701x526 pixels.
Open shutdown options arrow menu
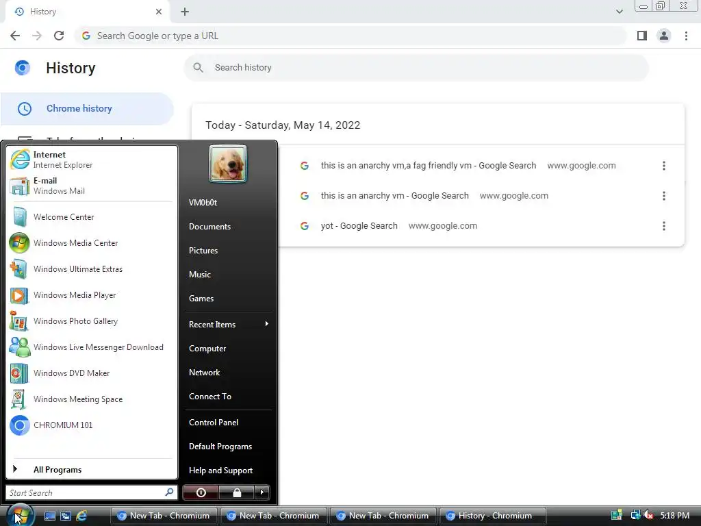pos(262,492)
